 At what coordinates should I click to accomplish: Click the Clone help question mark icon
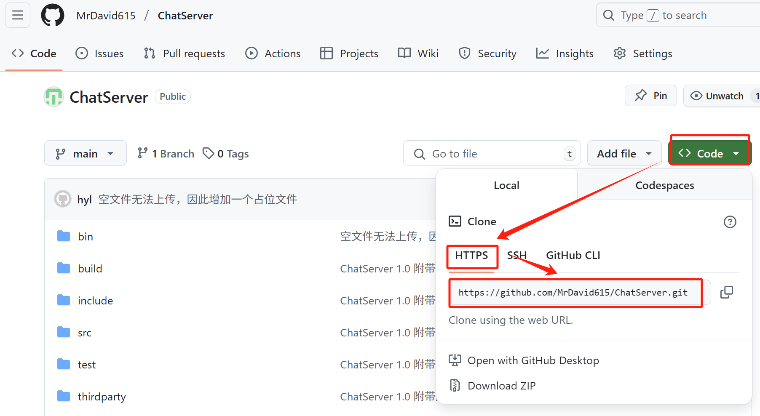[730, 222]
